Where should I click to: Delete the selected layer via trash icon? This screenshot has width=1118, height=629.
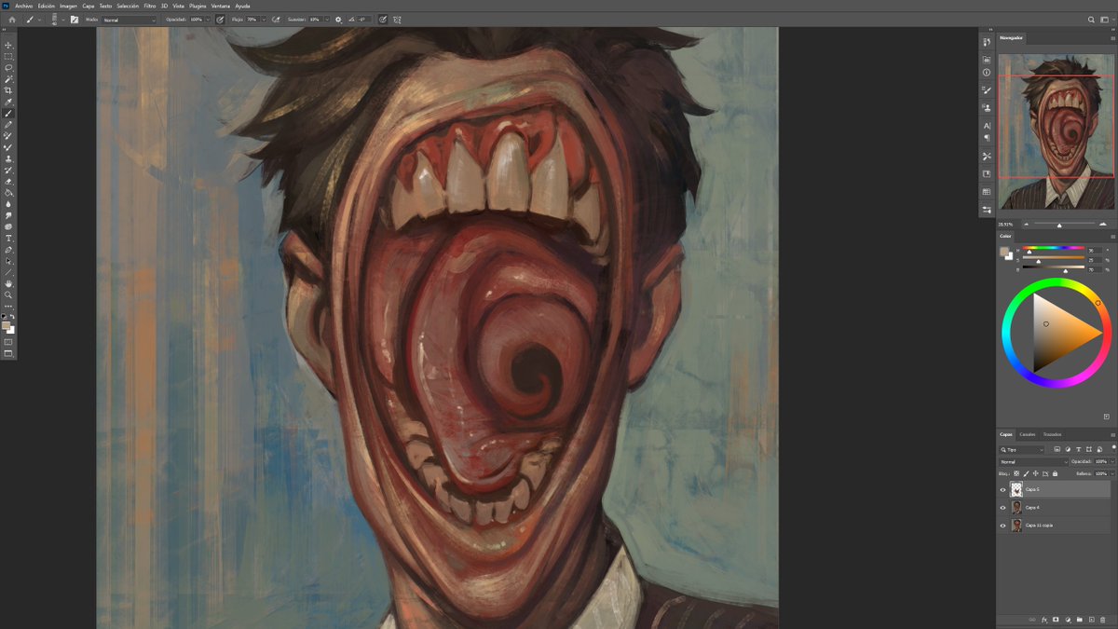(1104, 619)
